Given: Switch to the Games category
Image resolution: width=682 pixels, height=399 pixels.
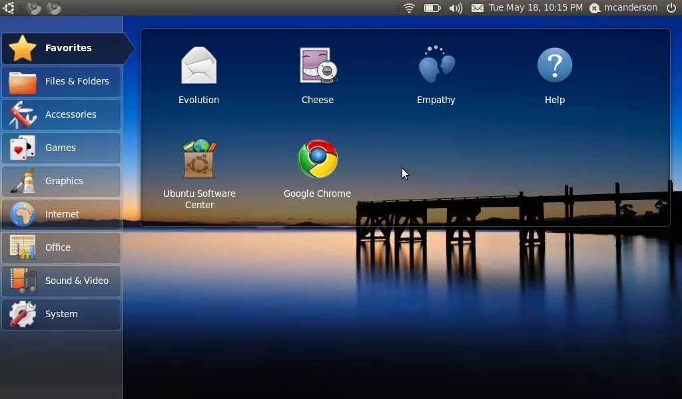Looking at the screenshot, I should tap(61, 148).
